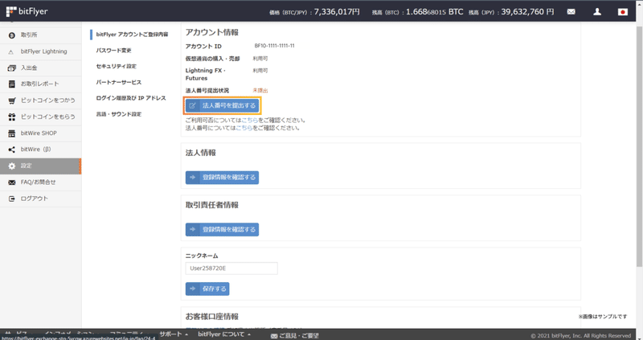This screenshot has width=643, height=340.
Task: Open ログイン履歴及び IP アドレス tab
Action: point(131,98)
